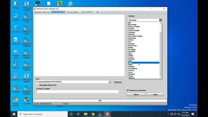Screen dimensions: 208x117
Task: Click the brand list scrollbar down arrow
Action: [x=161, y=78]
